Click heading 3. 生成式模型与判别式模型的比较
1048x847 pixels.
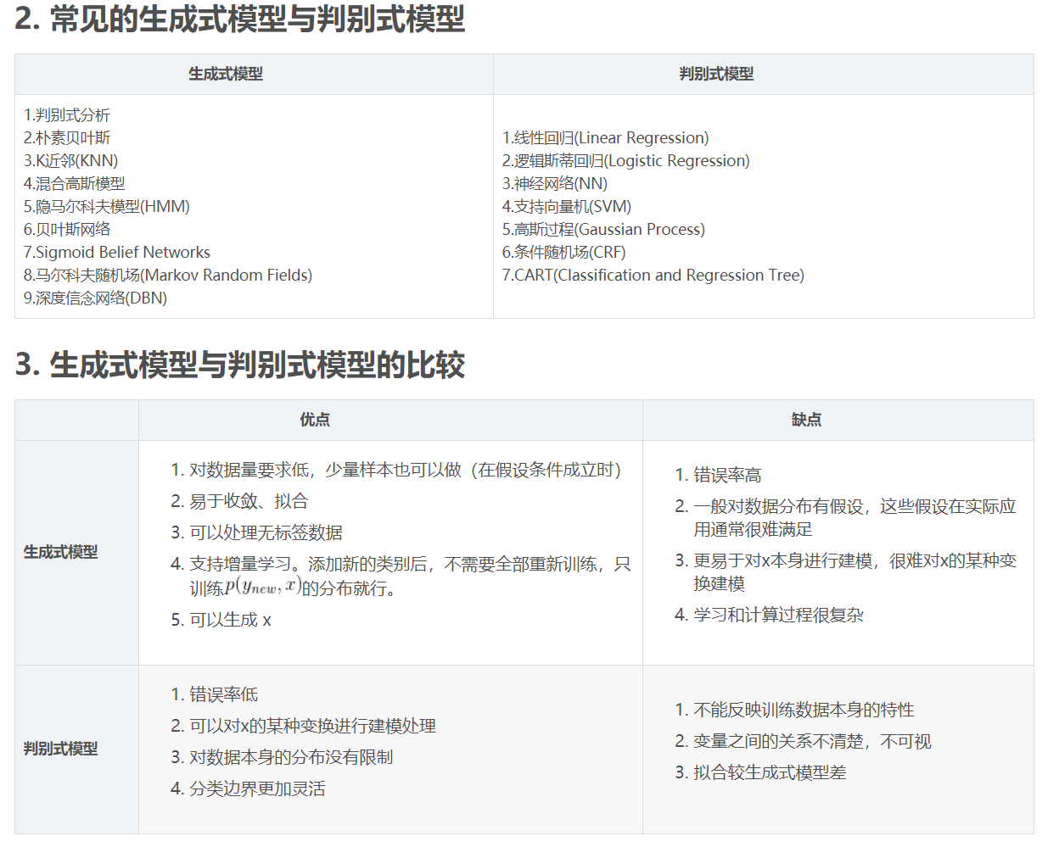[240, 365]
